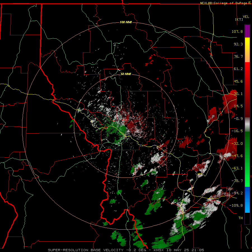Click the -109.8 value on velocity scale
The image size is (252, 252).
point(236,206)
